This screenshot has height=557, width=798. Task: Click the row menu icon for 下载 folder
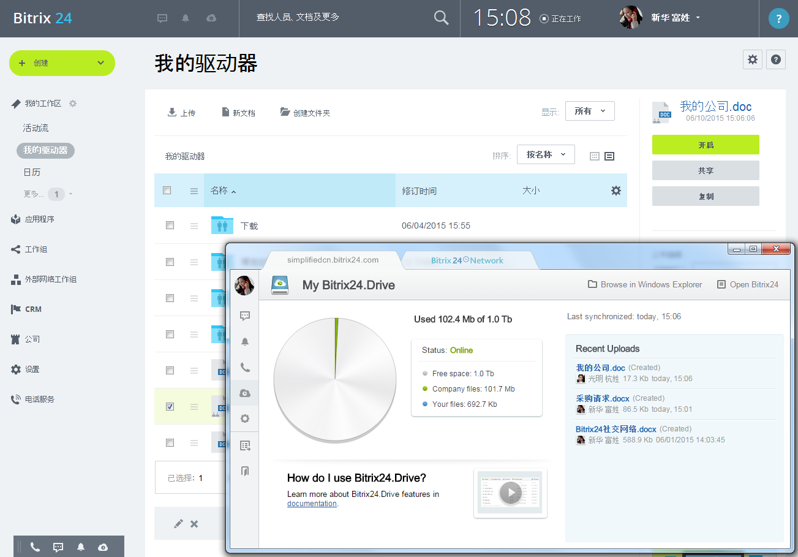click(x=194, y=226)
